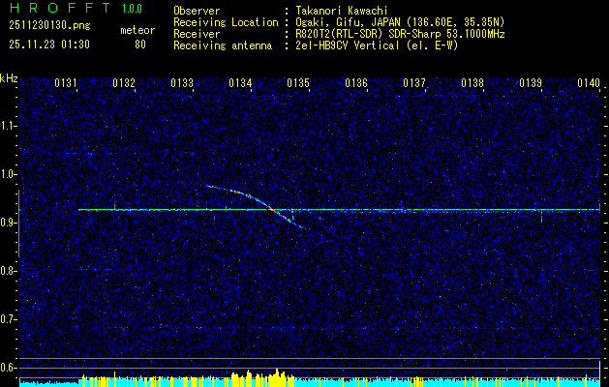Select the 2511230130.png filename text
This screenshot has width=609, height=387.
49,26
